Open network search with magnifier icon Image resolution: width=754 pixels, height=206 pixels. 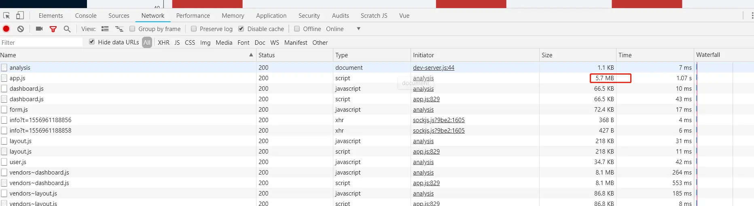(x=67, y=29)
